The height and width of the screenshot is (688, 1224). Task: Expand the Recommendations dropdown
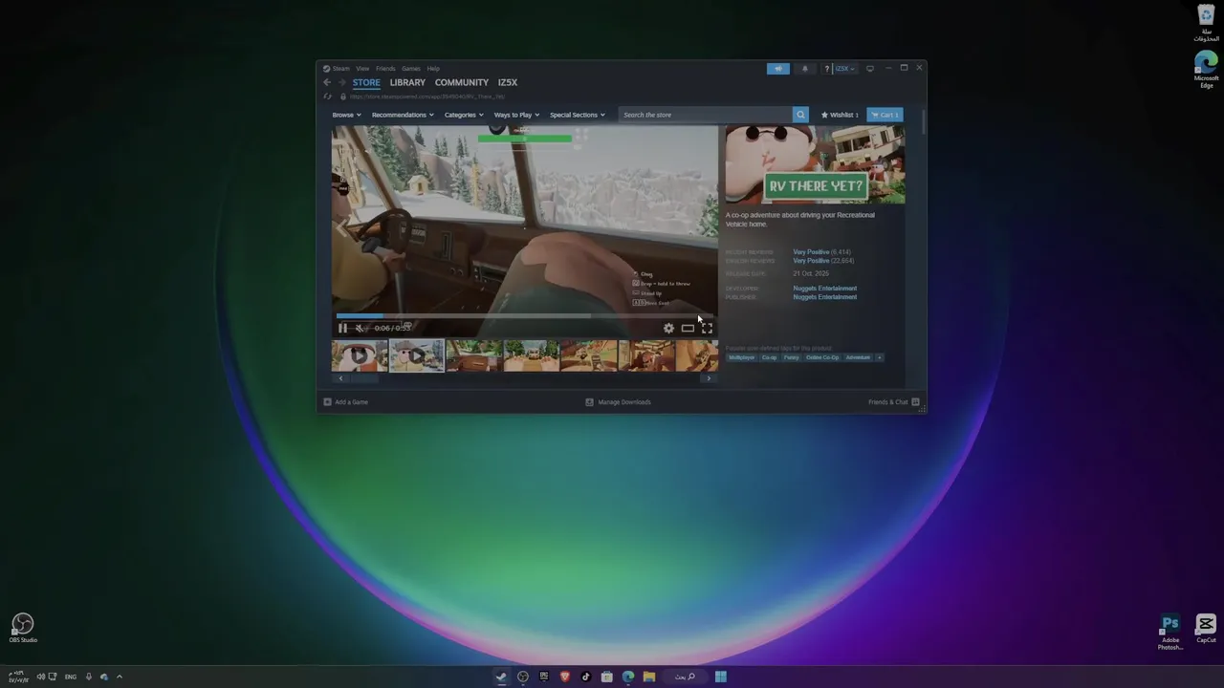click(403, 115)
